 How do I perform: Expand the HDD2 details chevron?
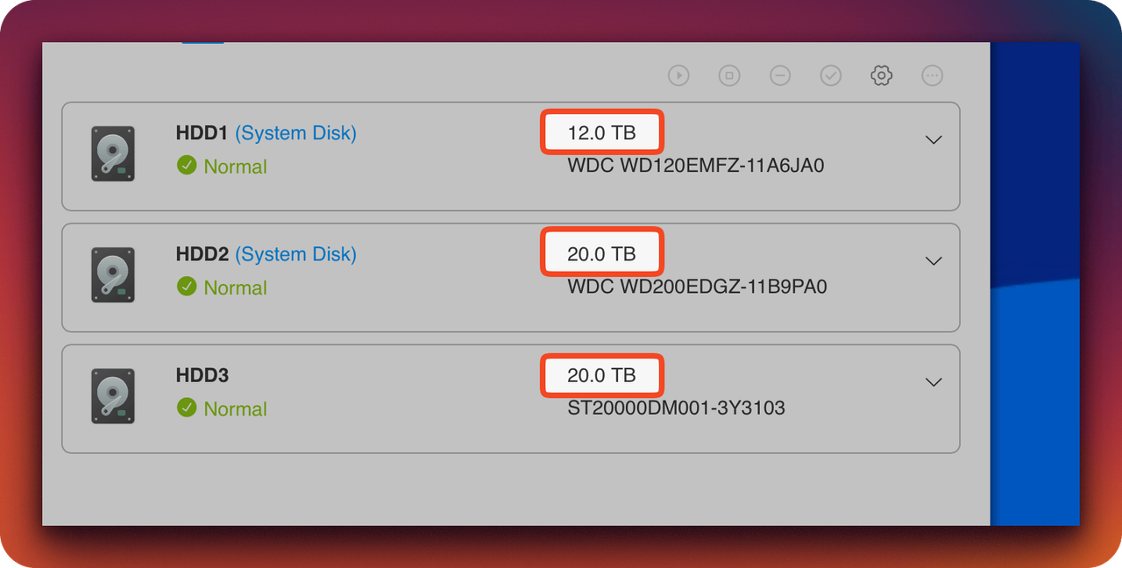coord(934,260)
